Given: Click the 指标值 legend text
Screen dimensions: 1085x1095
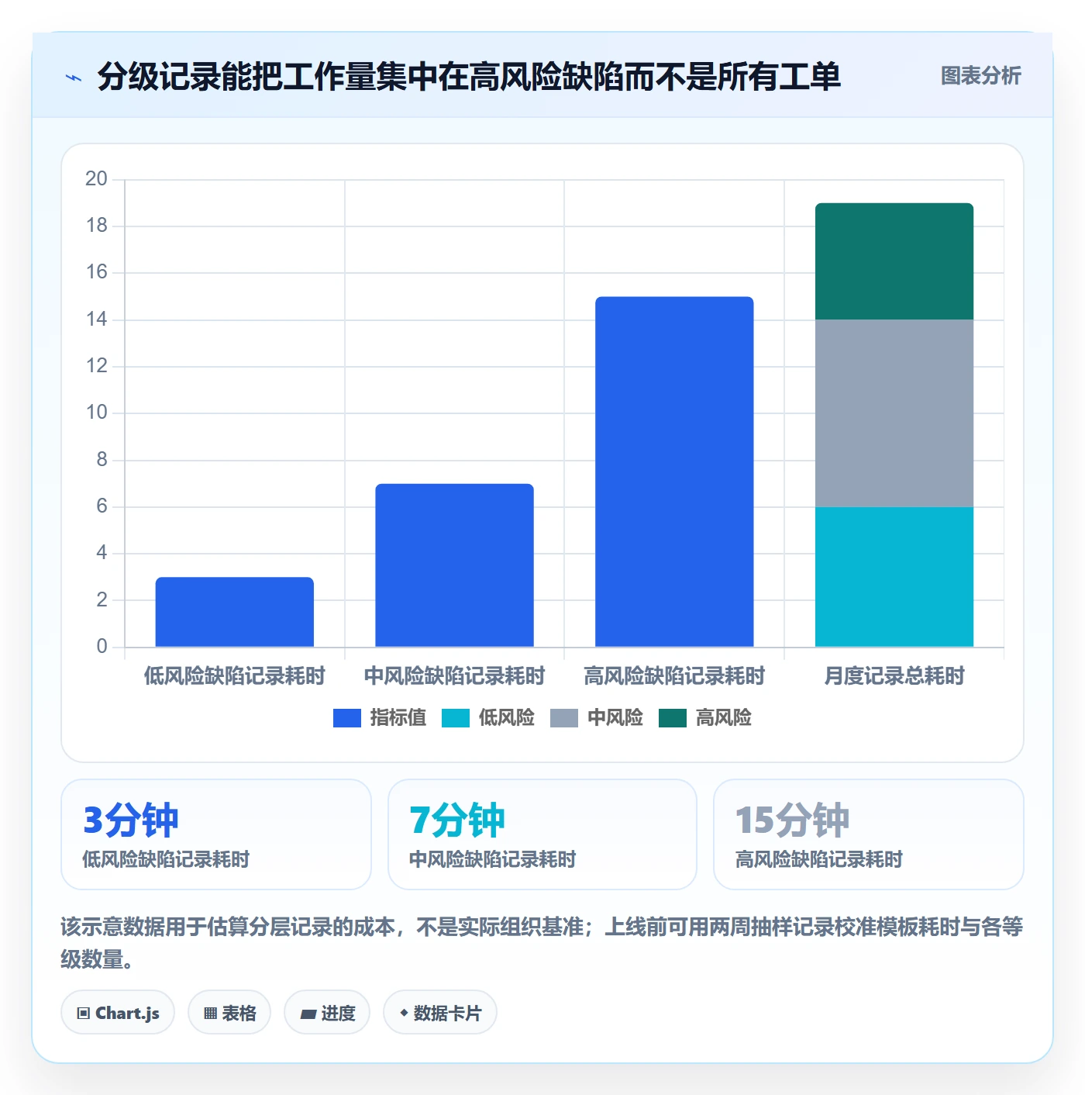Looking at the screenshot, I should (398, 718).
